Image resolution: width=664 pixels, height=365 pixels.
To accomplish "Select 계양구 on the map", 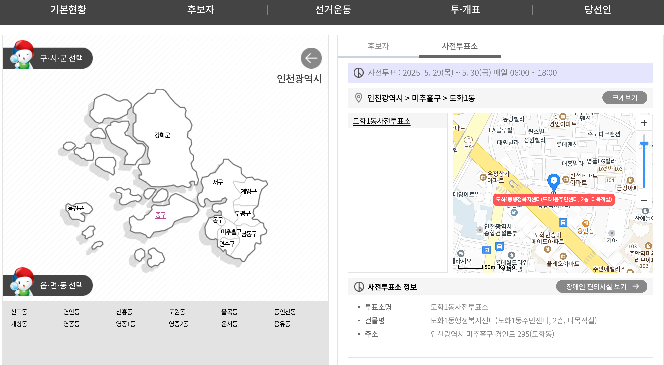I will coord(248,191).
